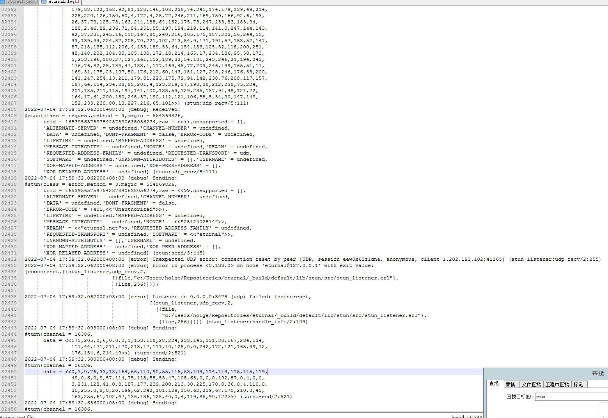Click the session ID eew0x63z1dna
608x418 pixels.
pos(361,259)
